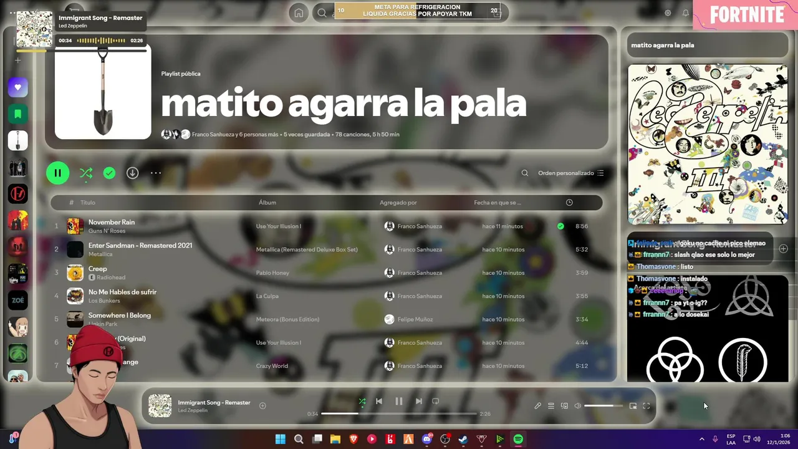Toggle the green saved checkmark under the playlist header
Image resolution: width=798 pixels, height=449 pixels.
109,173
